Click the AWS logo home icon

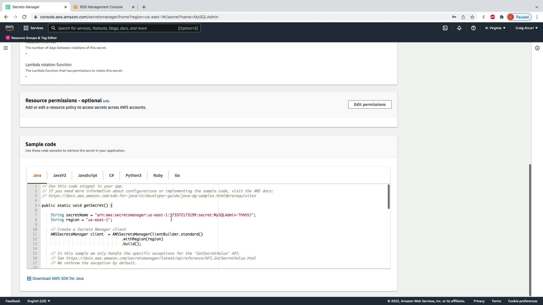(x=9, y=28)
